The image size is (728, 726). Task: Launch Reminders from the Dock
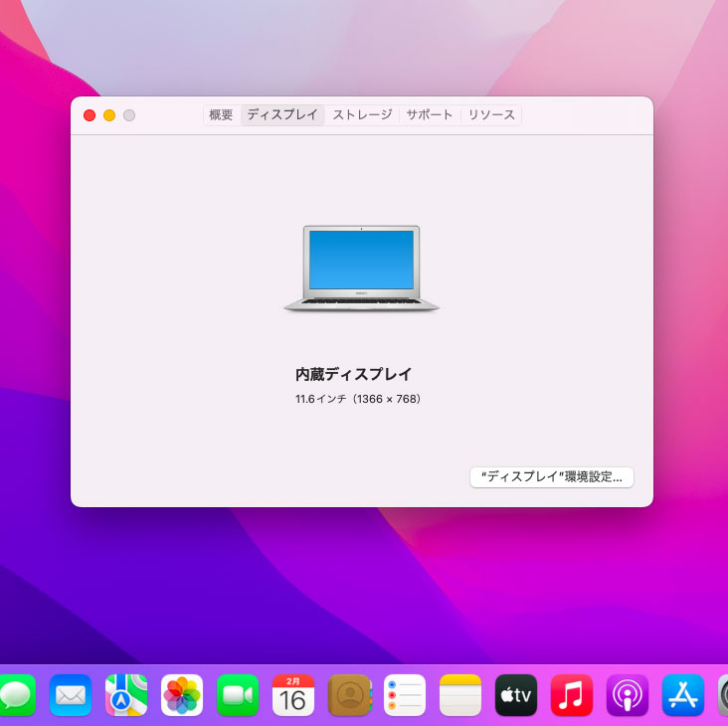click(x=405, y=695)
